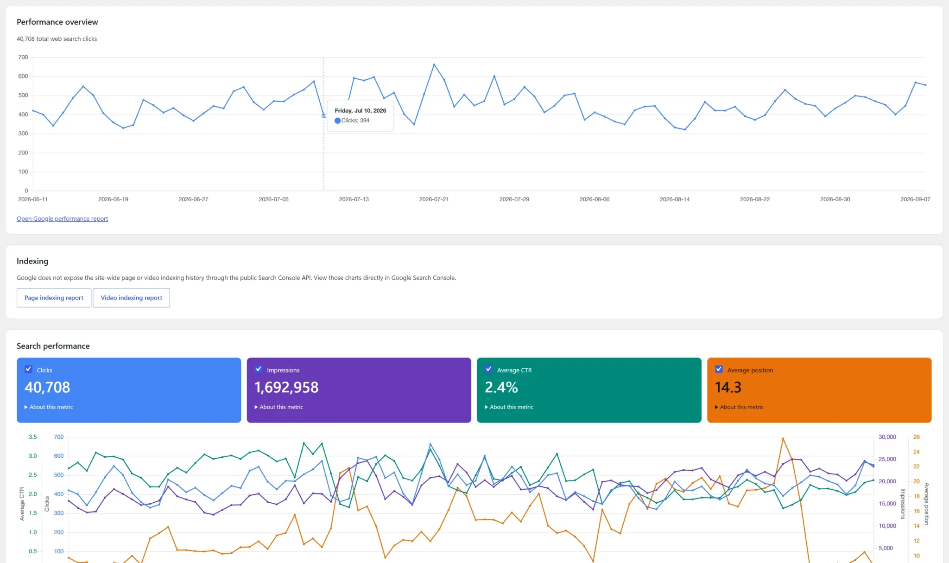Expand About this metric under Average CTR
This screenshot has width=949, height=563.
(509, 407)
